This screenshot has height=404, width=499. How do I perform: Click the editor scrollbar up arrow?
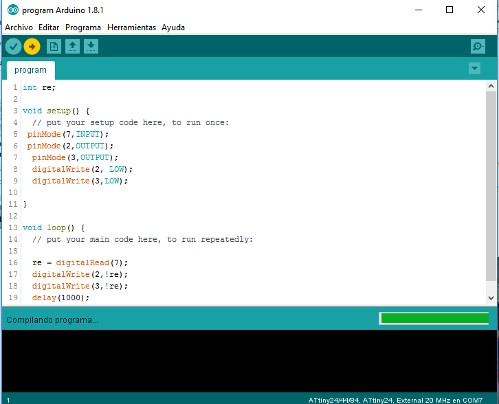(x=491, y=86)
